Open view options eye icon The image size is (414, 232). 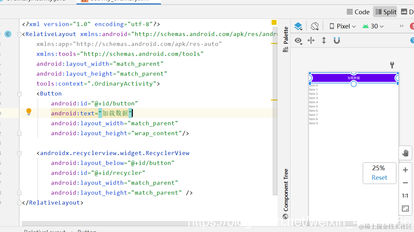pyautogui.click(x=298, y=41)
